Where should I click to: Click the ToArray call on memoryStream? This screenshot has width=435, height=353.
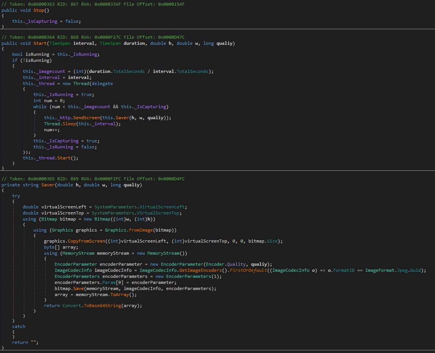[x=119, y=294]
